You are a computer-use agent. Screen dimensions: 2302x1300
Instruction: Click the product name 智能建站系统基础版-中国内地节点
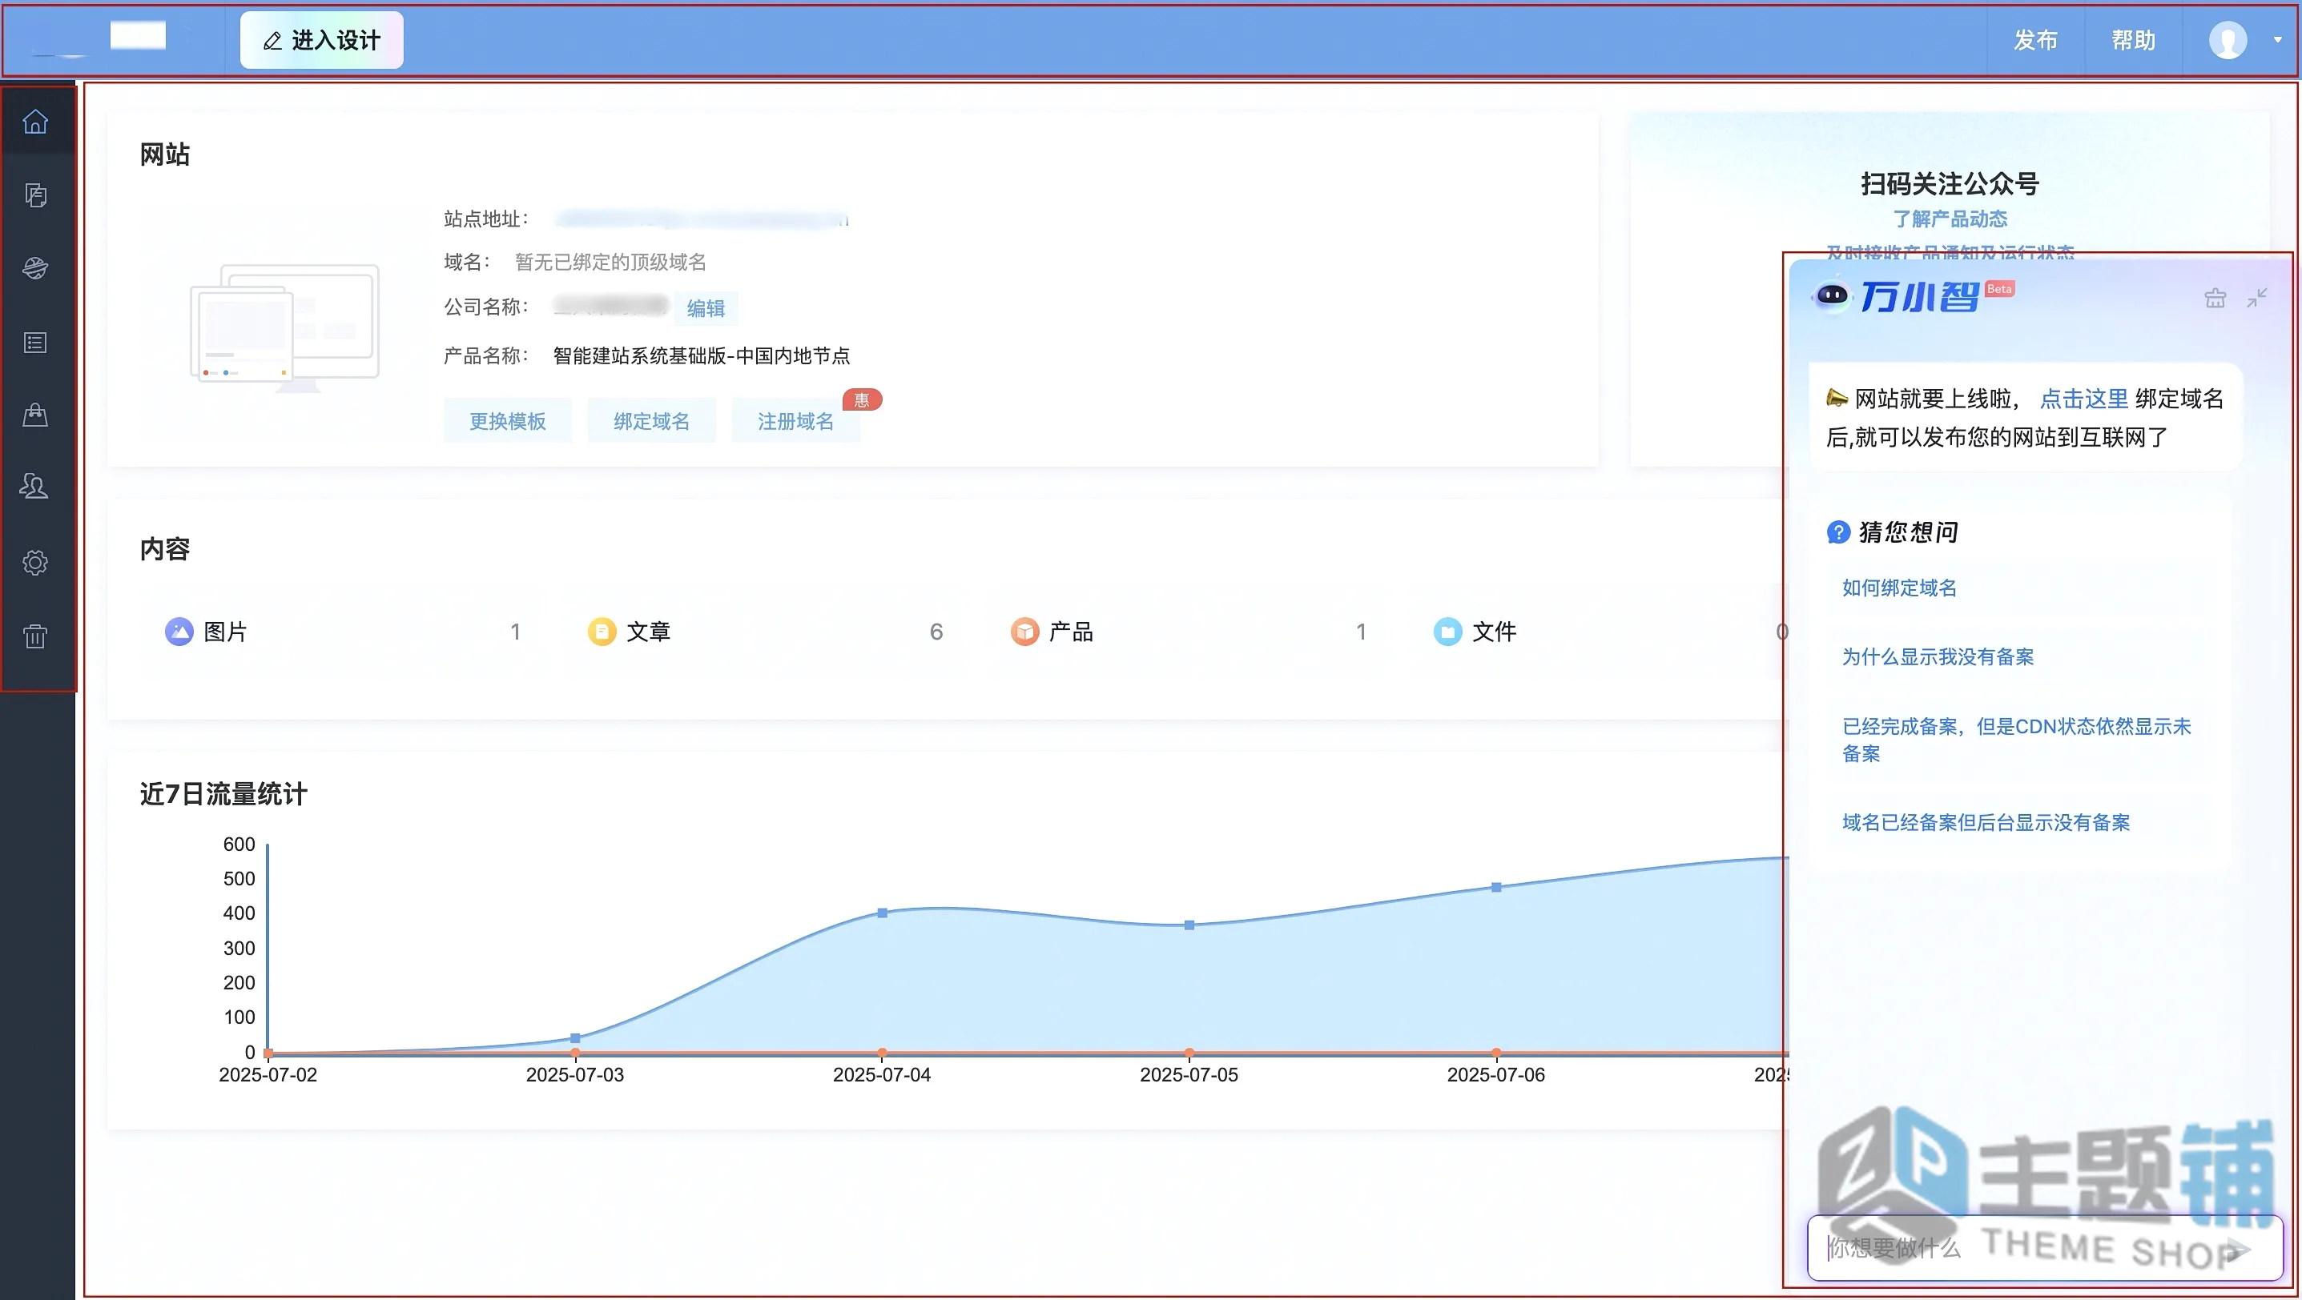[702, 355]
